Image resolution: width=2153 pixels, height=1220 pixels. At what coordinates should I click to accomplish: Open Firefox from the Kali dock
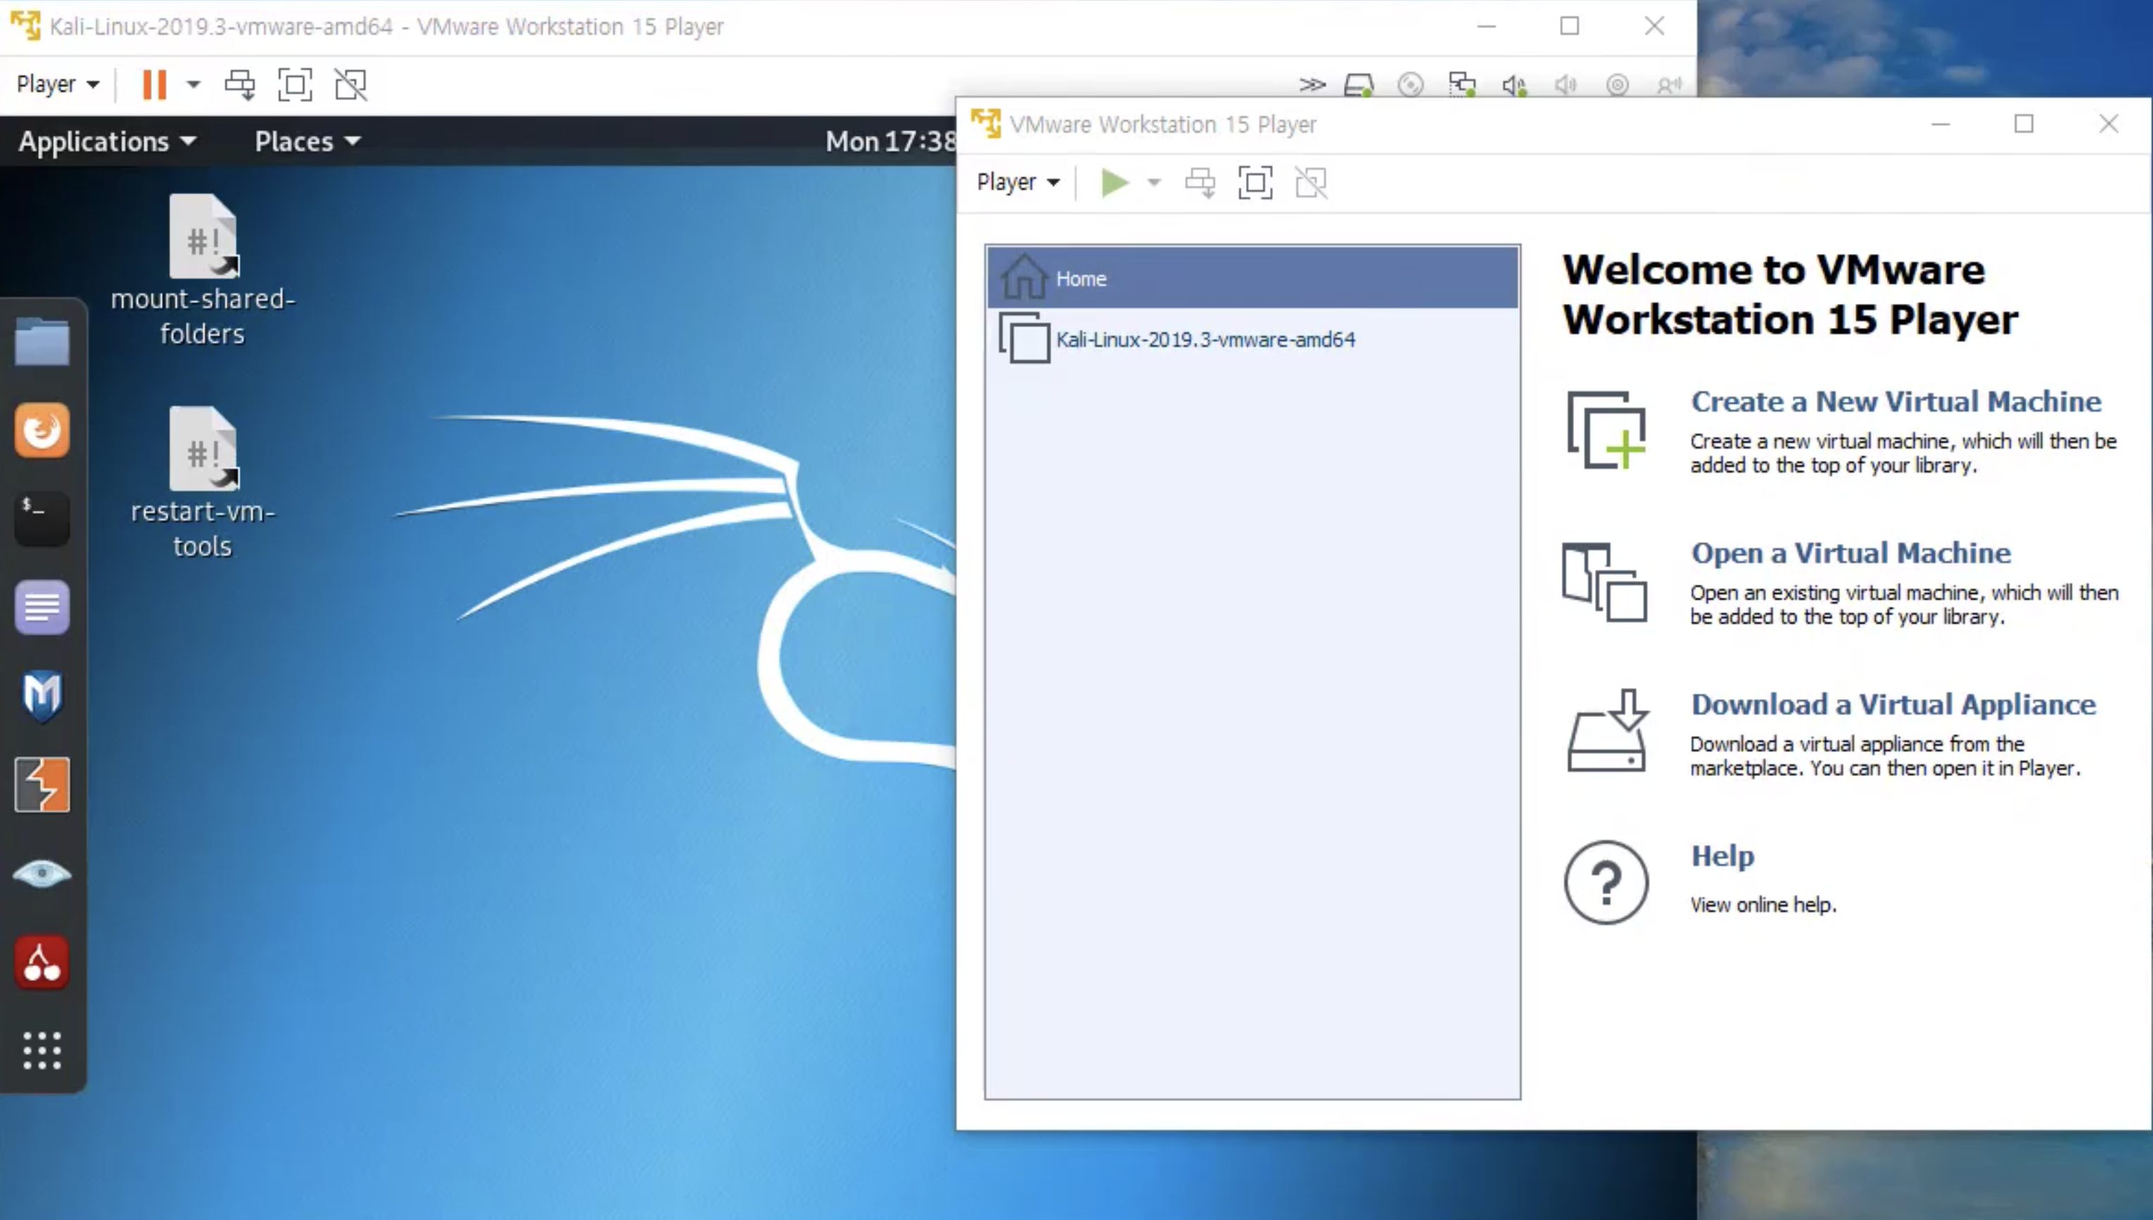42,431
